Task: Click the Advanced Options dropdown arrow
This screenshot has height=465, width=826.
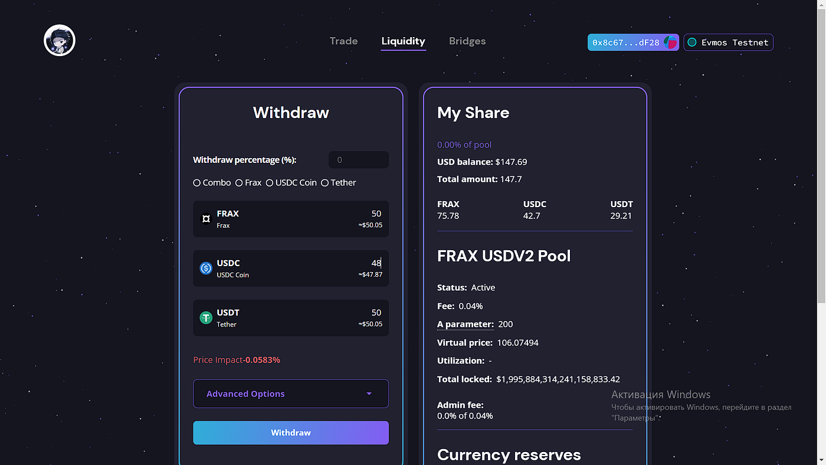Action: (369, 394)
